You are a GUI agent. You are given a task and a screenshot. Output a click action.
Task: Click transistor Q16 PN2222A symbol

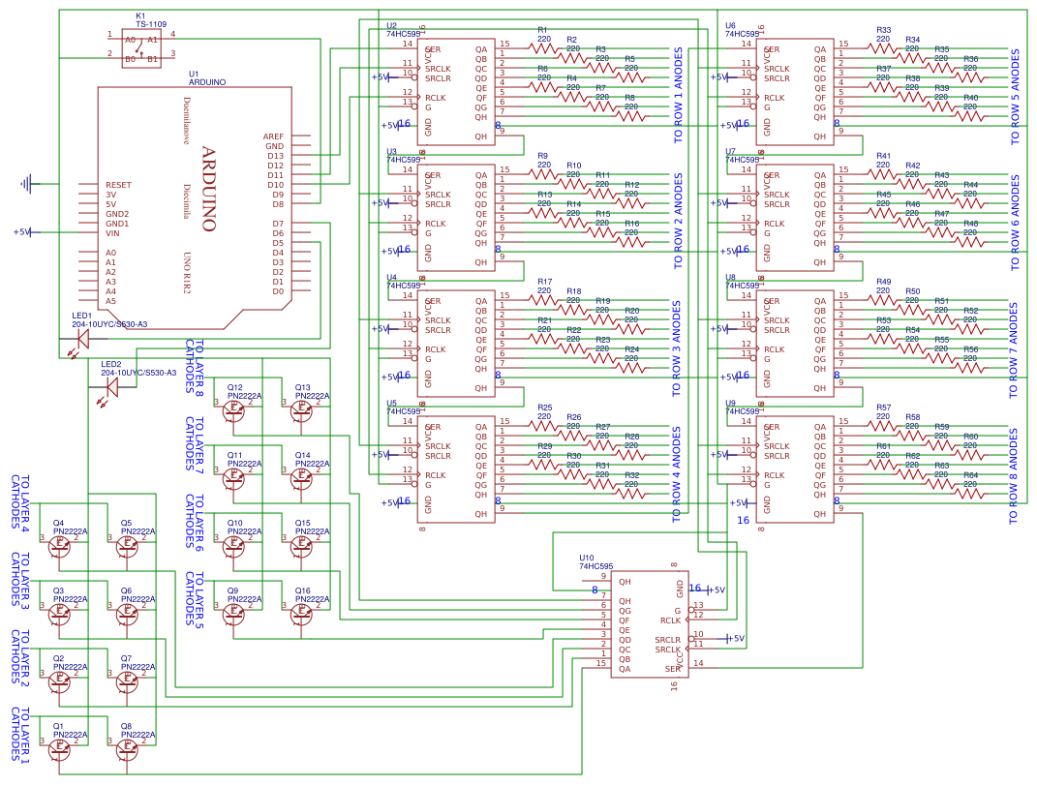point(301,612)
